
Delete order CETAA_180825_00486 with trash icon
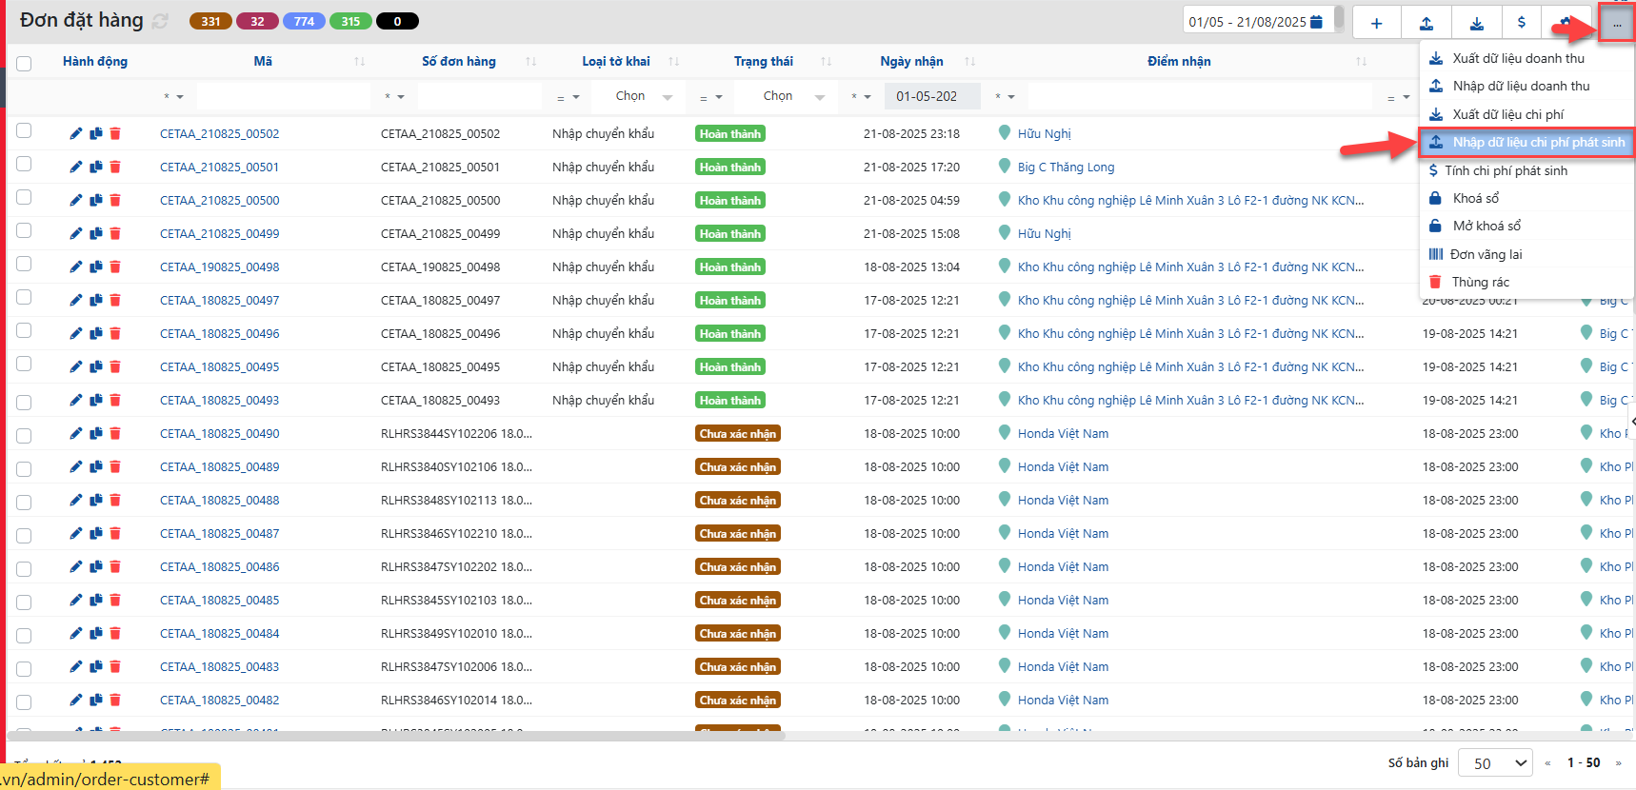(115, 566)
